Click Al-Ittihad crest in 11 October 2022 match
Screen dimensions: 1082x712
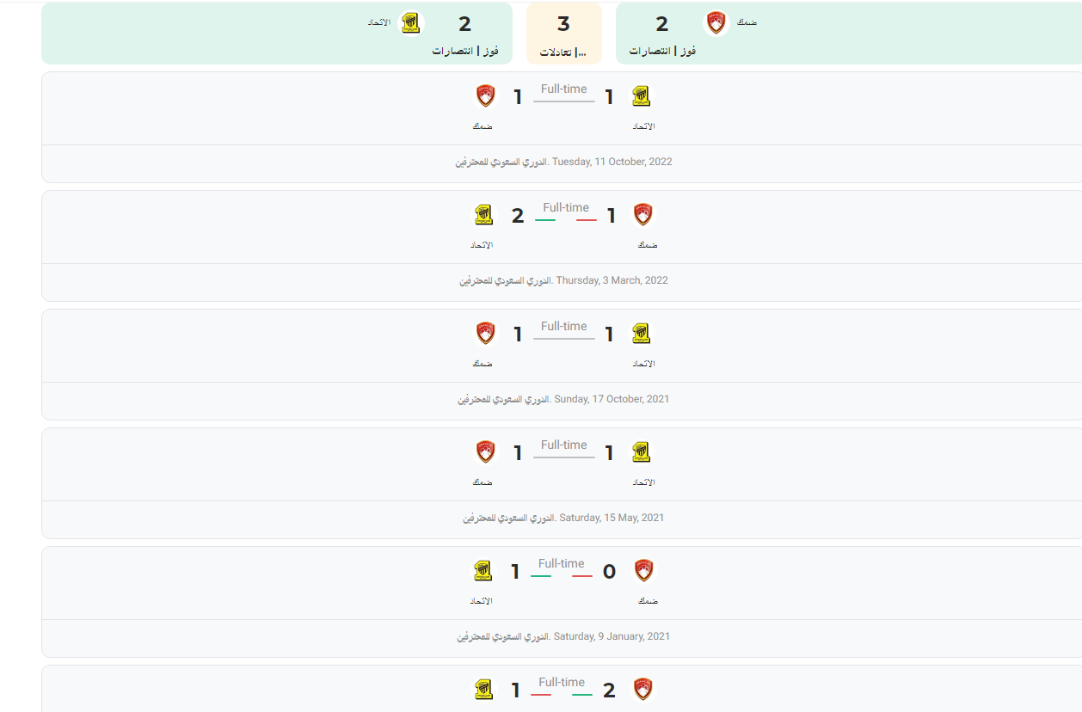tap(642, 96)
